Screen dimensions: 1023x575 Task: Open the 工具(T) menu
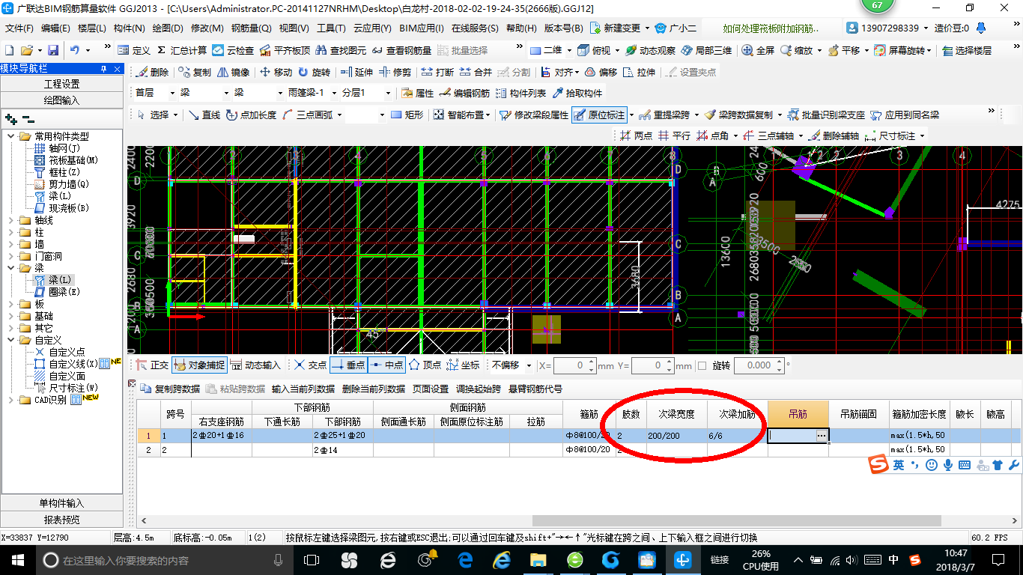coord(331,28)
